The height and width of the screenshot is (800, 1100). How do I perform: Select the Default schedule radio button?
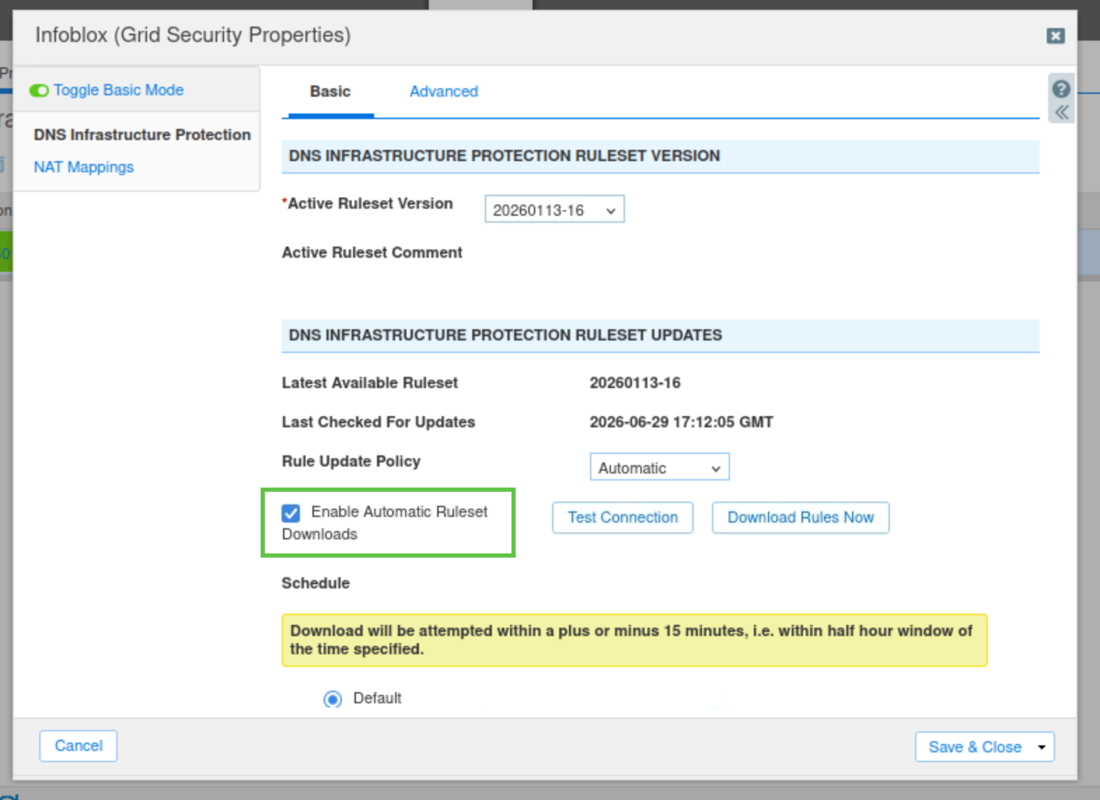click(333, 699)
